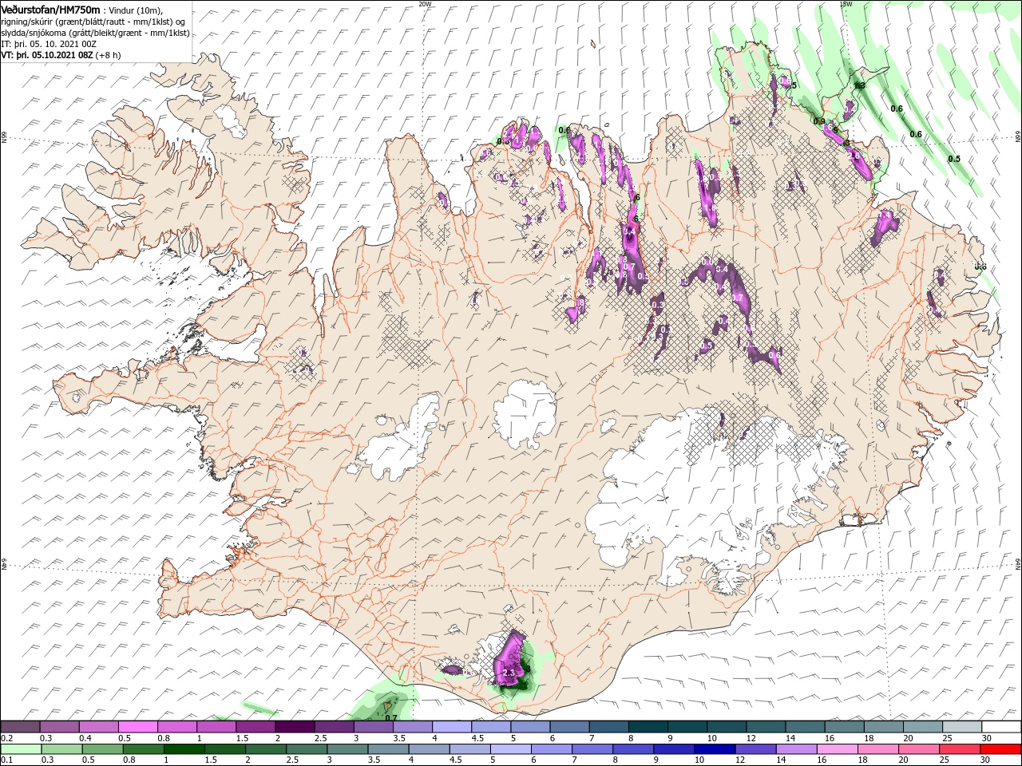Image resolution: width=1022 pixels, height=766 pixels.
Task: Choose top legend swatch between 1 and 1.5
Action: coord(216,727)
